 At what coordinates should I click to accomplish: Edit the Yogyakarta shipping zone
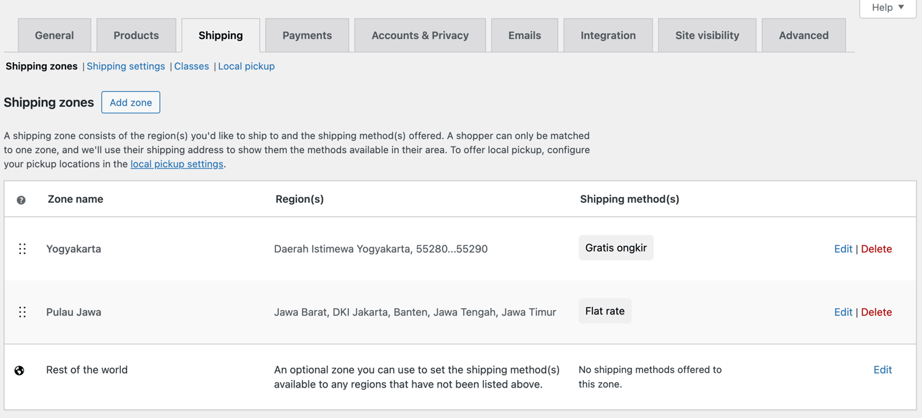click(843, 248)
